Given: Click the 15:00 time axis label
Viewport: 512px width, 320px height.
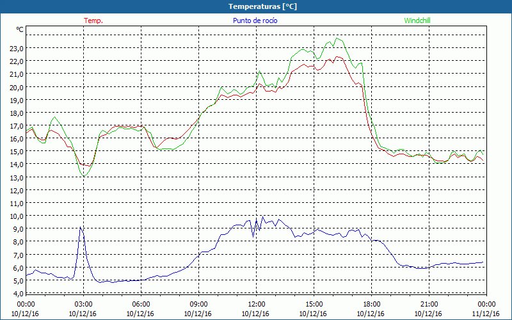Looking at the screenshot, I should [314, 305].
